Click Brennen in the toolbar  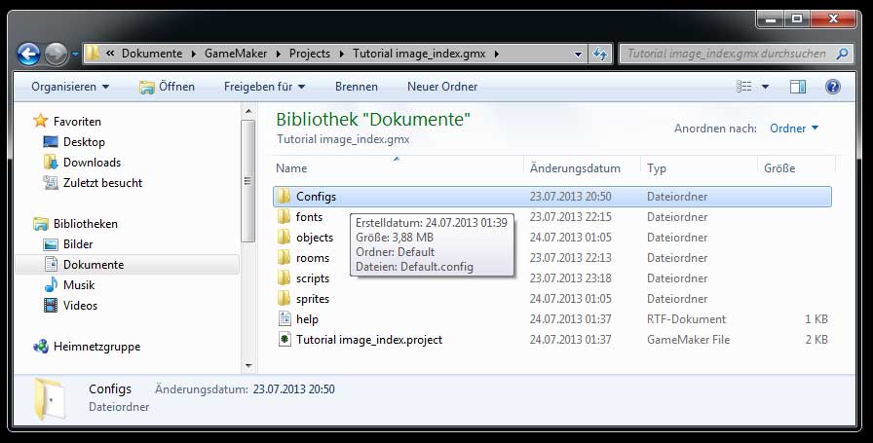click(x=356, y=87)
